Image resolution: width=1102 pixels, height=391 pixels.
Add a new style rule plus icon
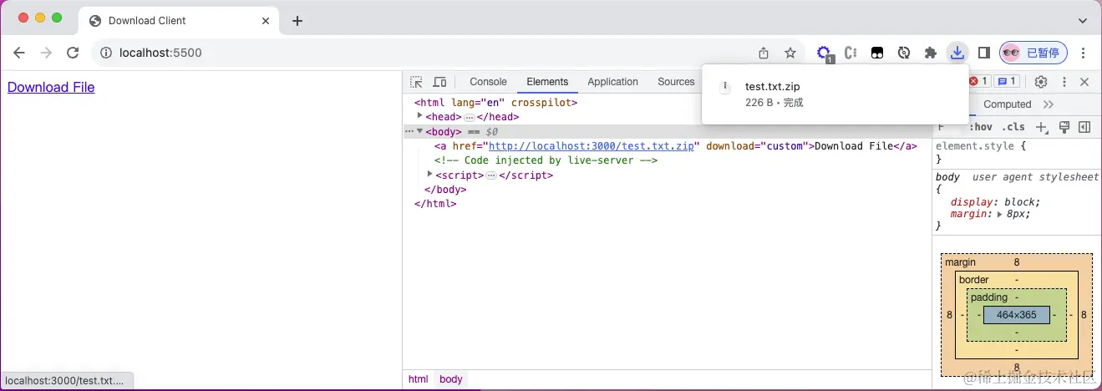point(1042,128)
